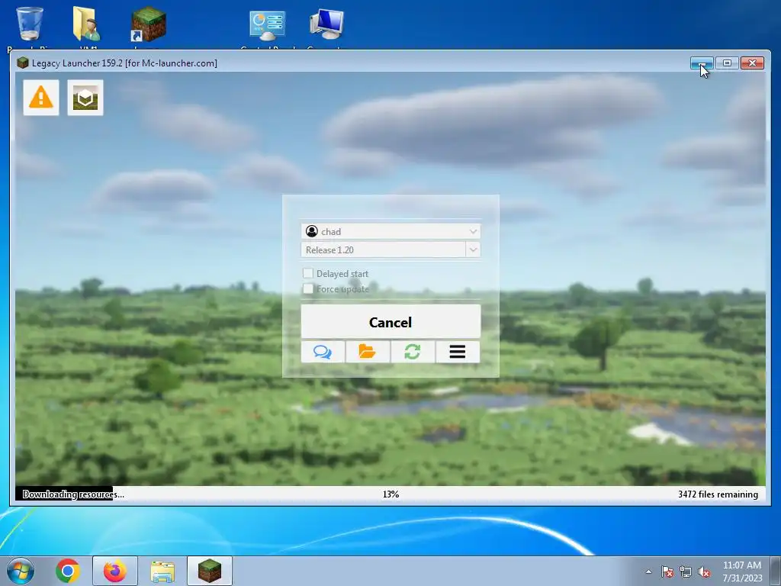Maximize the Legacy Launcher window
Screen dimensions: 781x586
pyautogui.click(x=727, y=63)
